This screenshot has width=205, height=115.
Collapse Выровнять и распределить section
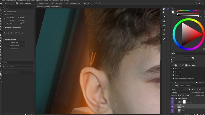click(4, 27)
